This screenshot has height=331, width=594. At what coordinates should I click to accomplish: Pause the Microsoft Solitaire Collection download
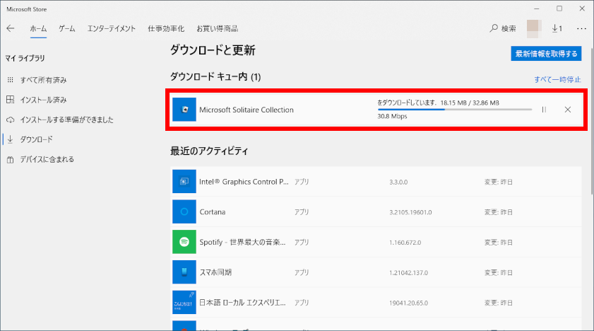[544, 110]
